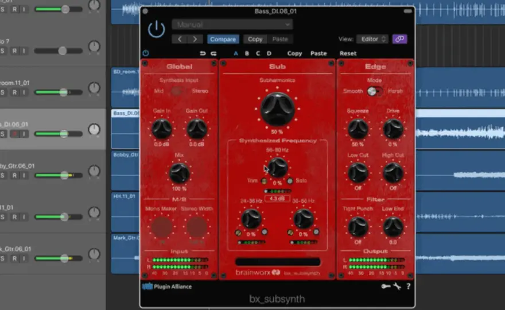
Task: Toggle Trim for the 24-36 Hz band
Action: 238,232
